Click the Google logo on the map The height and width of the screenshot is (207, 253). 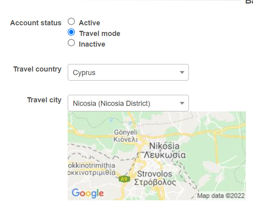(88, 193)
